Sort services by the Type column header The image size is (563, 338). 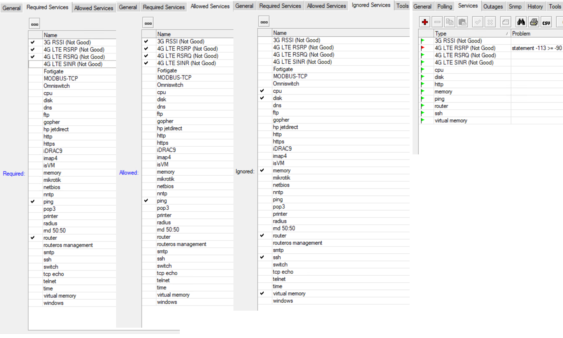click(472, 33)
